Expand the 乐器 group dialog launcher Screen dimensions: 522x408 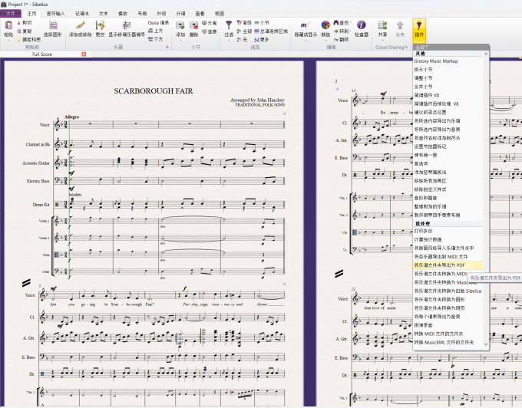click(167, 47)
